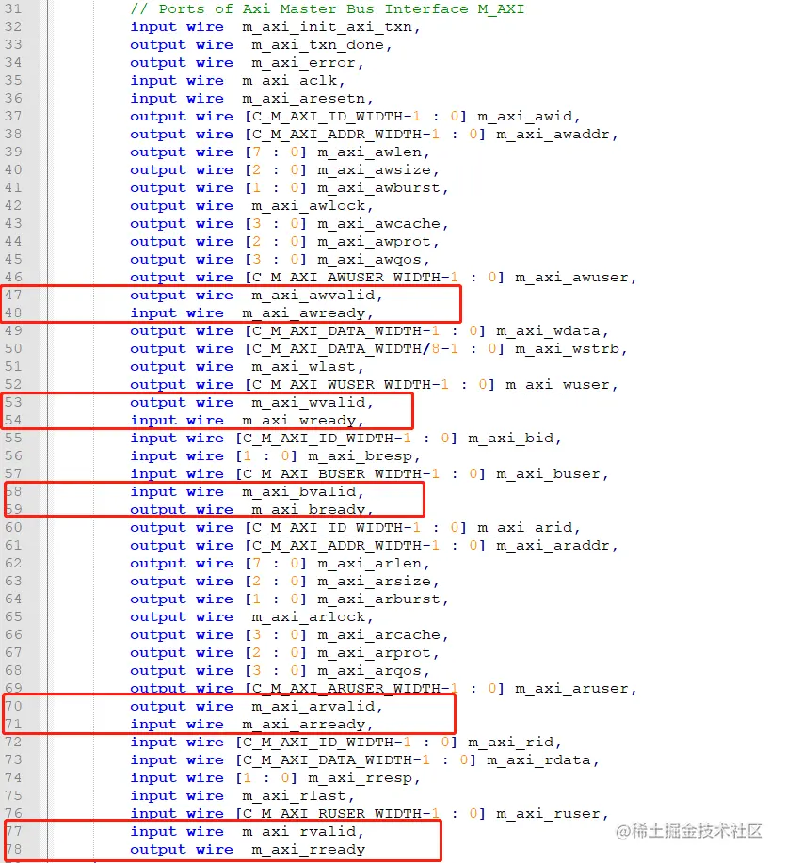
Task: Click the m_axi_wvalid signal
Action: [308, 403]
